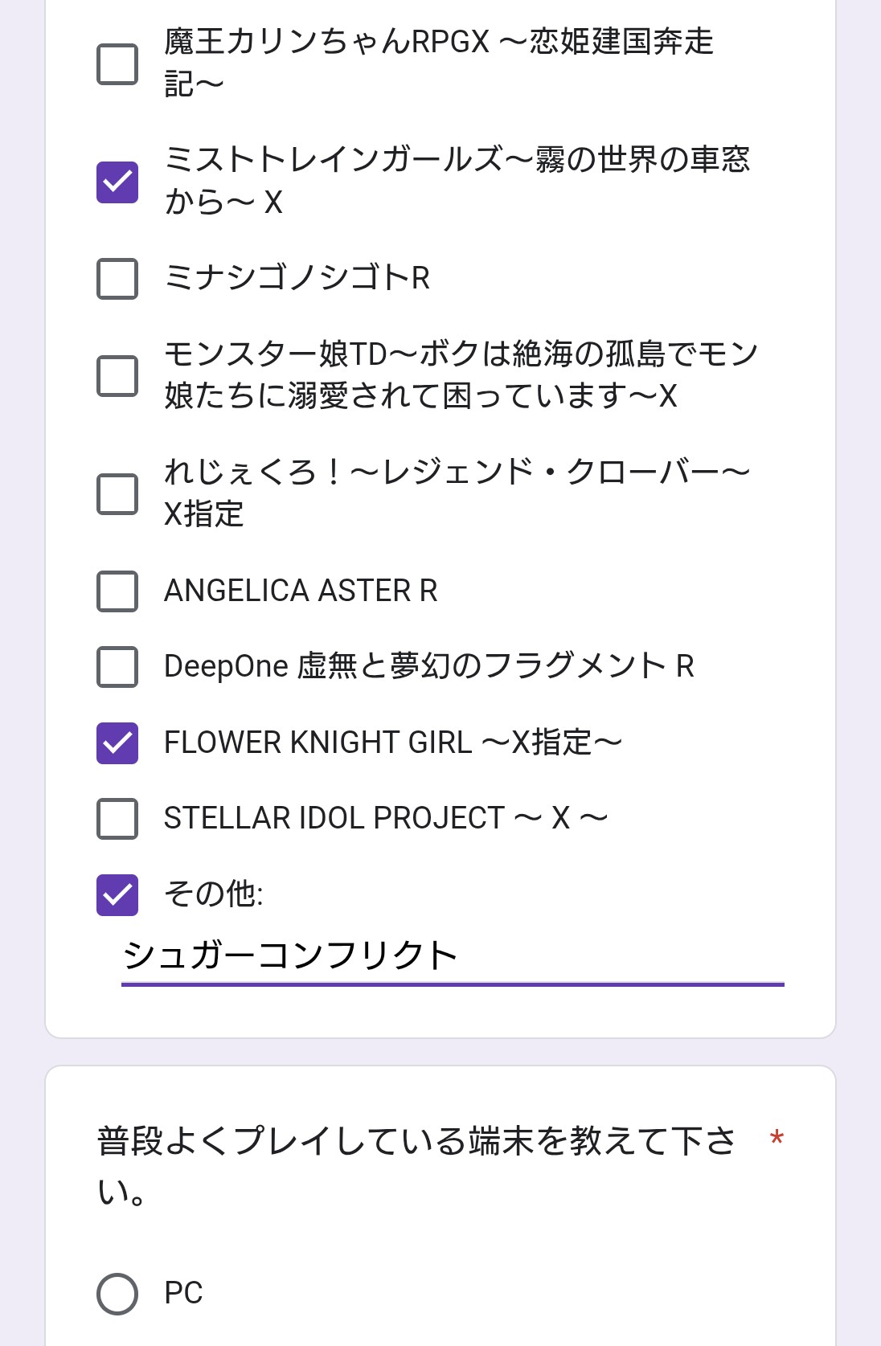Click the ANGELICA ASTER R label text
This screenshot has width=881, height=1346.
coord(301,591)
